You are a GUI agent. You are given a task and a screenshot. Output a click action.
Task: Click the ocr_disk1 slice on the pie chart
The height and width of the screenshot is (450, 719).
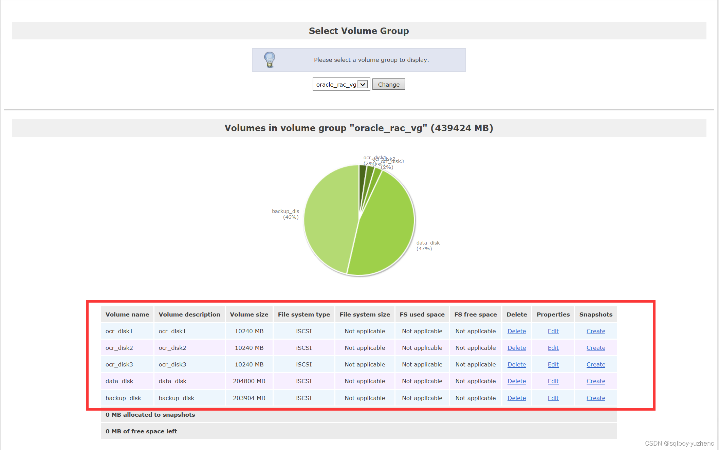coord(363,177)
